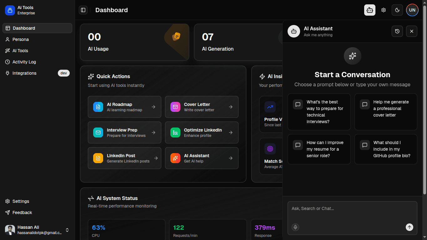The image size is (427, 240).
Task: Click the Dashboard page title
Action: [x=112, y=10]
